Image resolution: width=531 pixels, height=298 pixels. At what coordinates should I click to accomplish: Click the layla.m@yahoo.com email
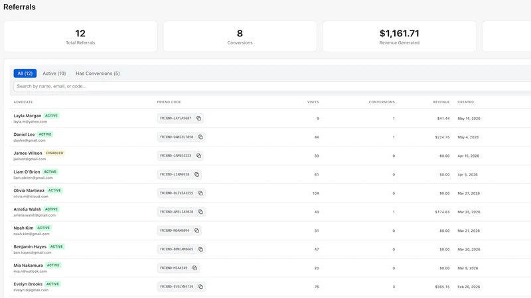pyautogui.click(x=30, y=122)
